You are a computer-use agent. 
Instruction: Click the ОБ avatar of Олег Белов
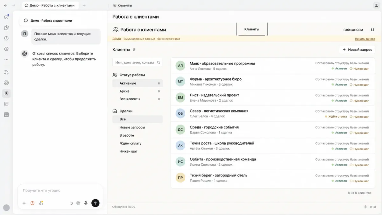click(x=180, y=113)
